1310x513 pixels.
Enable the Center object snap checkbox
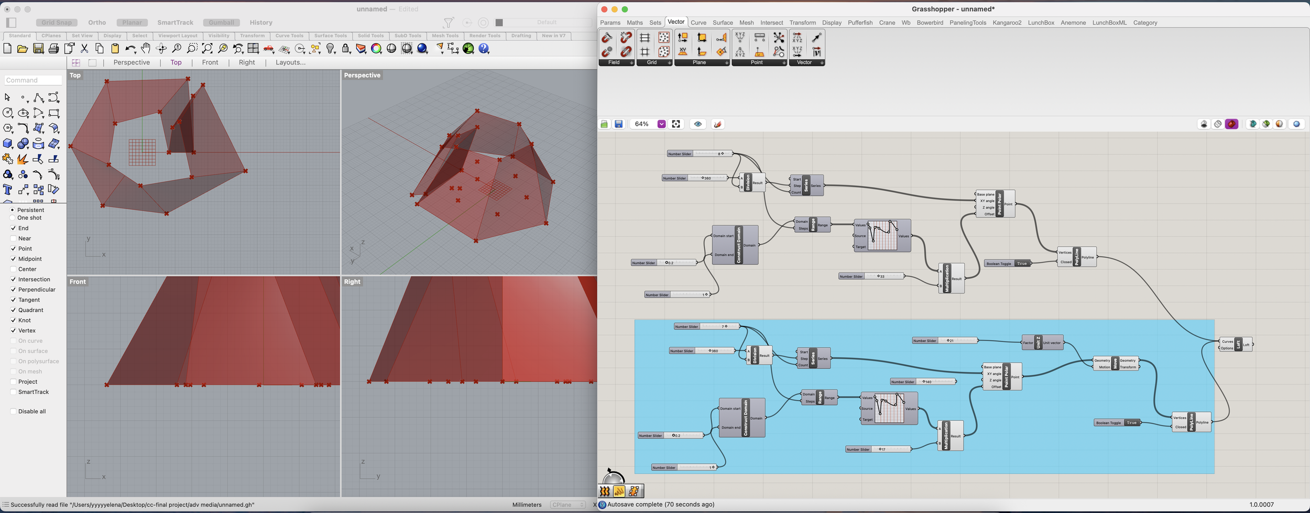[13, 269]
